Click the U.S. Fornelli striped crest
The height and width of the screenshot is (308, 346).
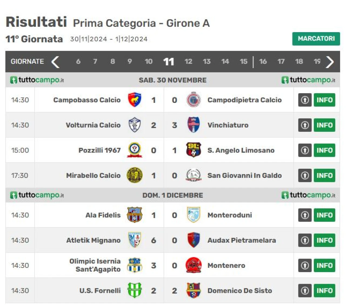click(x=134, y=290)
